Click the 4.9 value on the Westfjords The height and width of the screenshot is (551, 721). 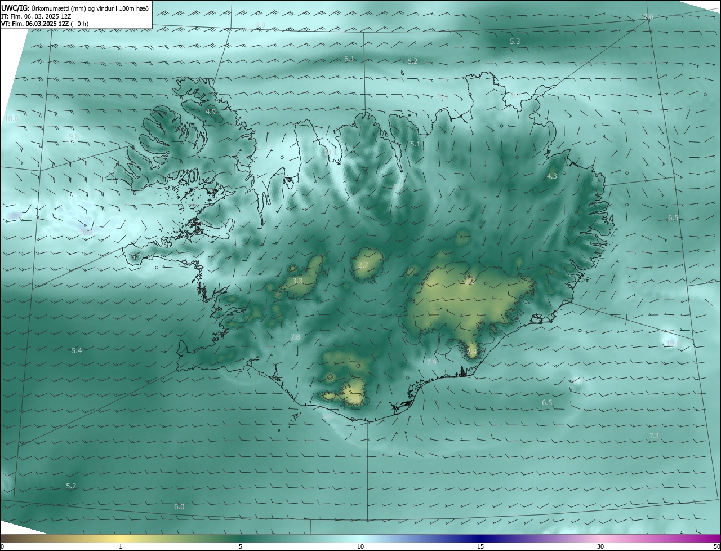tap(211, 112)
